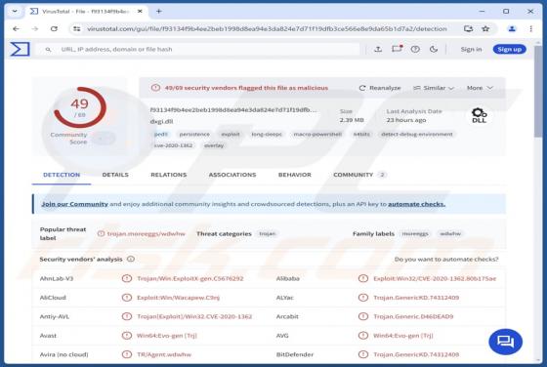Switch to the BEHAVIOR tab

tap(294, 175)
